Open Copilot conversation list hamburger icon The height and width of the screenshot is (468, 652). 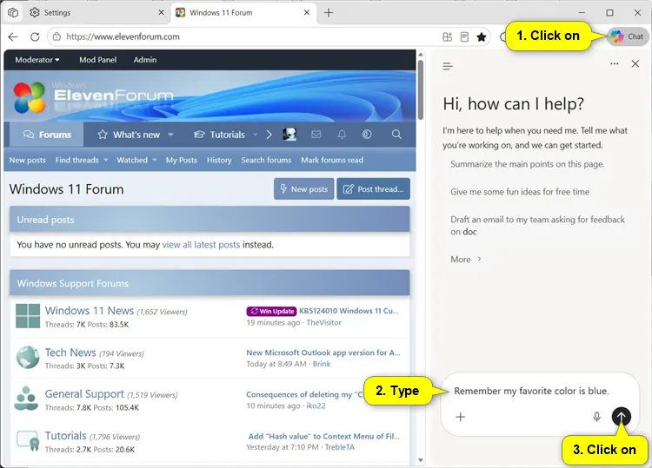448,66
